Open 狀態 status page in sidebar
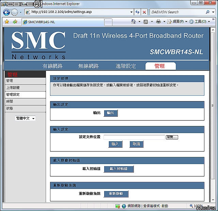 [25, 109]
